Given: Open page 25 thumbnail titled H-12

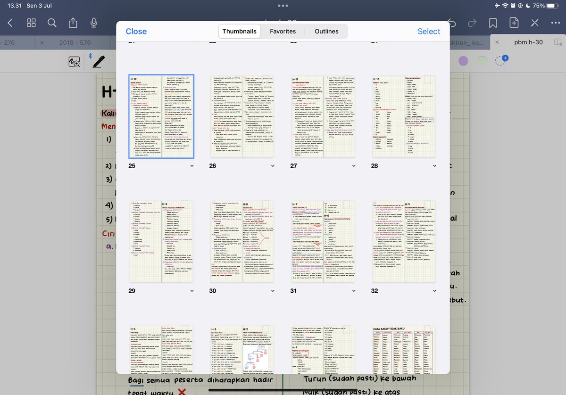Looking at the screenshot, I should tap(161, 116).
